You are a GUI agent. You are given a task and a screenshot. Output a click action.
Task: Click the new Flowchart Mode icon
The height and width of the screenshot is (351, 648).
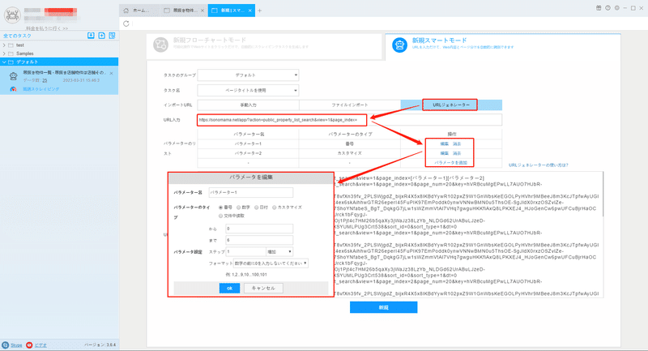(160, 45)
